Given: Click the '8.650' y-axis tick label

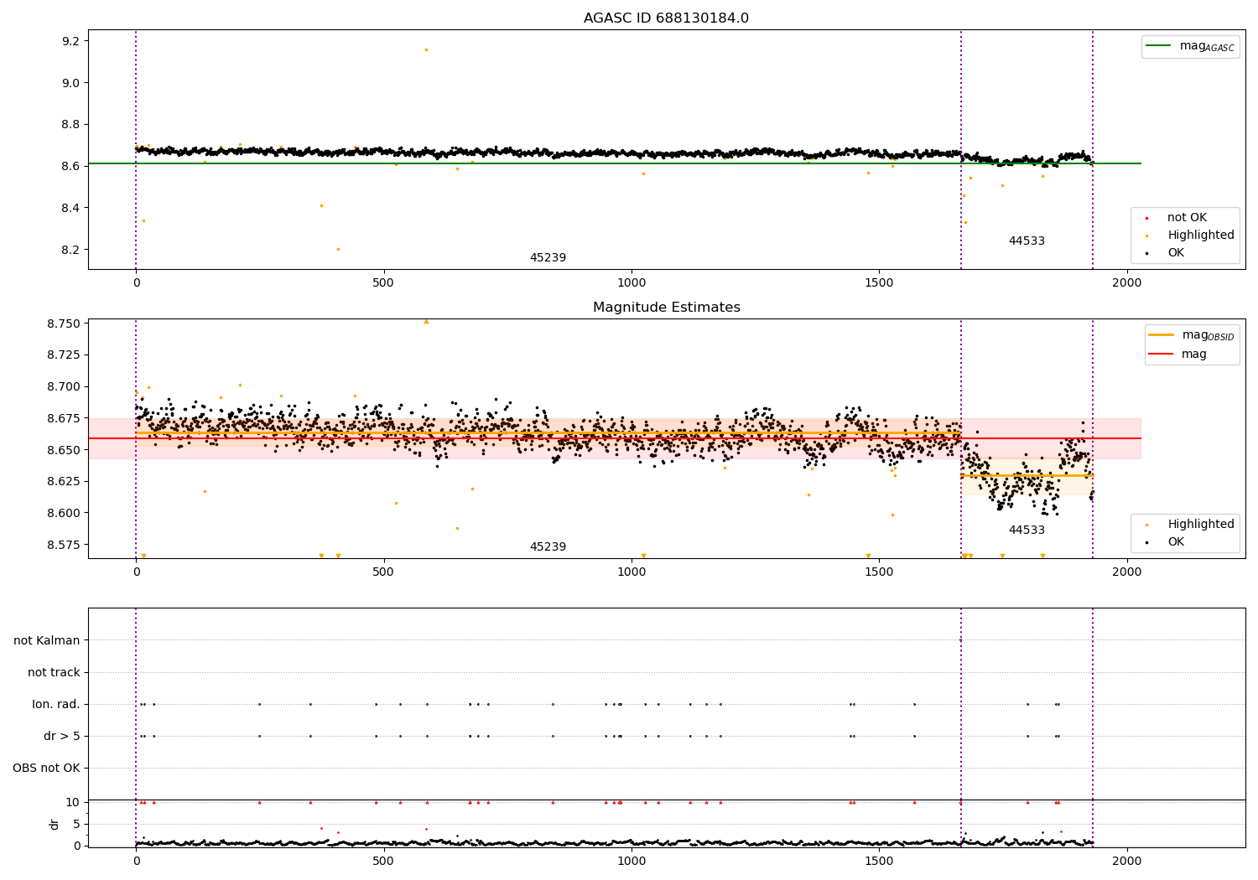Looking at the screenshot, I should tap(65, 450).
